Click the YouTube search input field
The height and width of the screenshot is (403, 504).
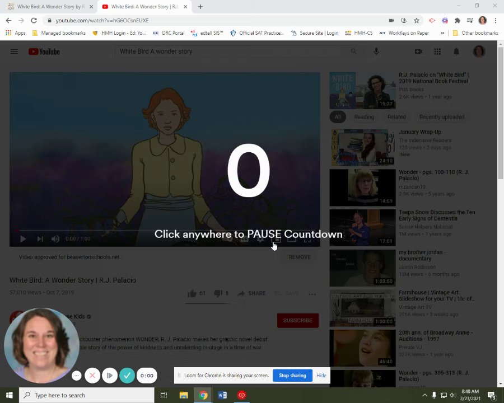230,51
